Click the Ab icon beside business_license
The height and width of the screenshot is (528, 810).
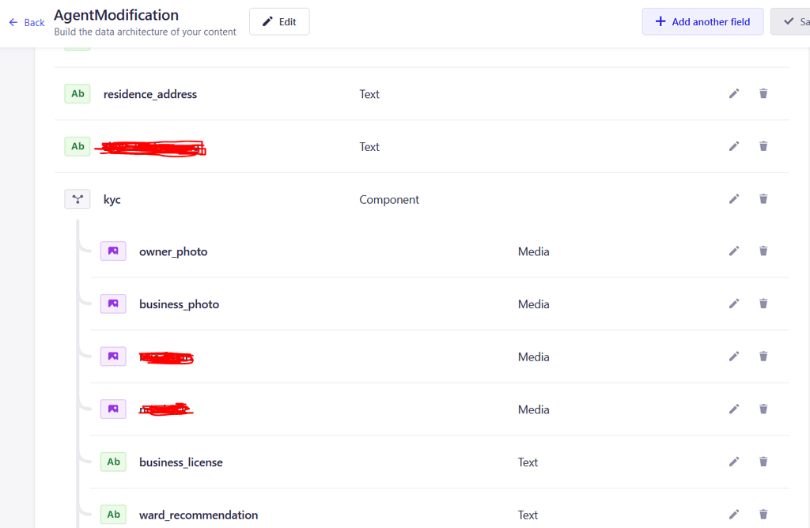click(113, 462)
